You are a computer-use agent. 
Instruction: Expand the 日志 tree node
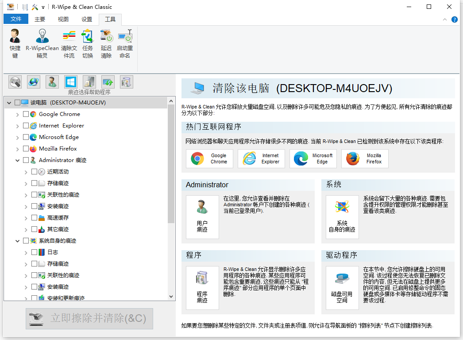coord(26,252)
